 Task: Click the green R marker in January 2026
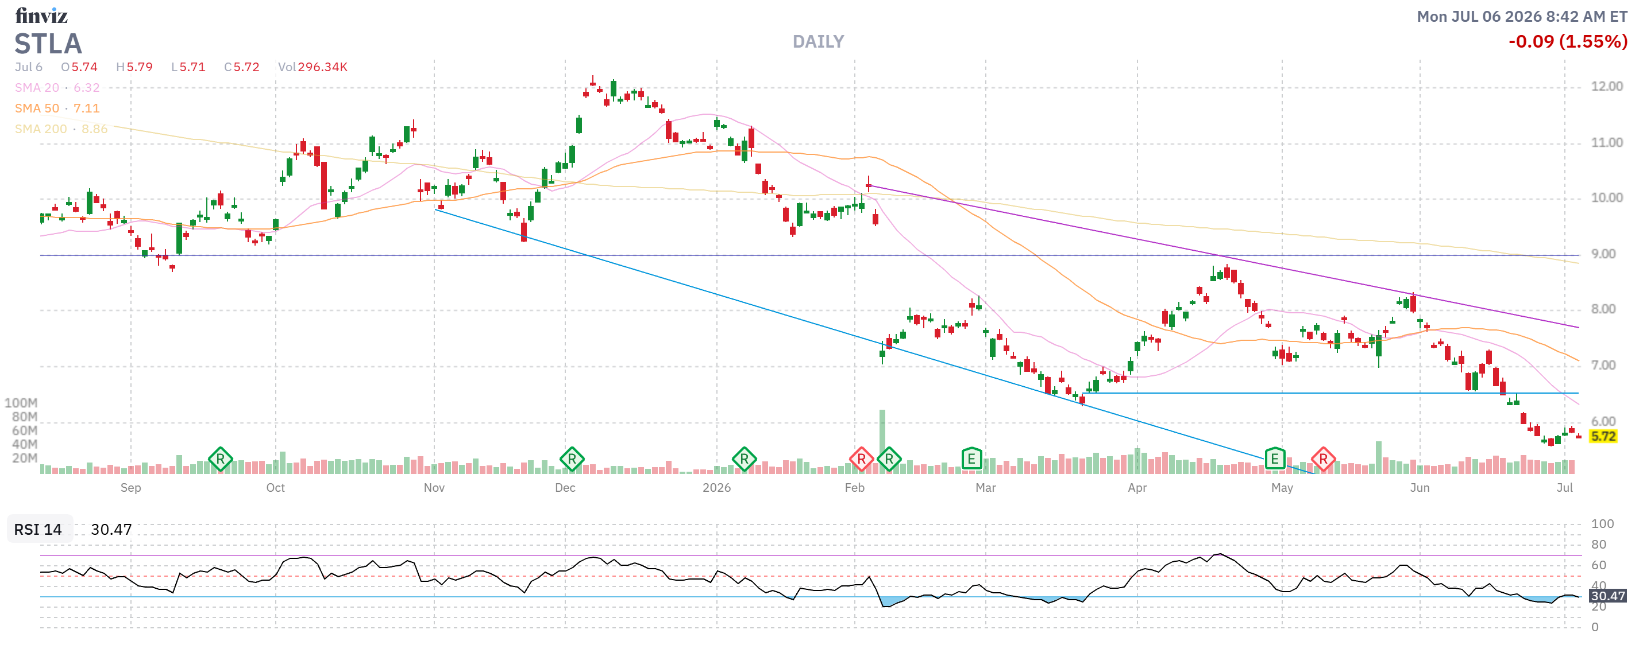pos(745,459)
